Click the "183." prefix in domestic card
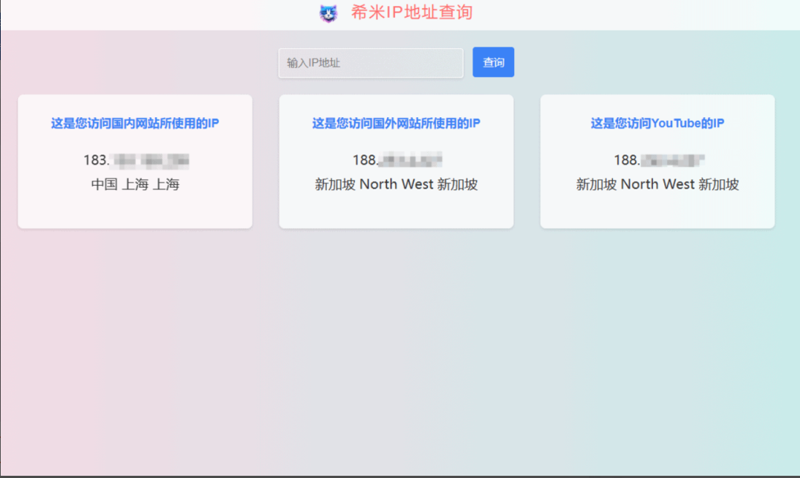800x478 pixels. tap(96, 160)
